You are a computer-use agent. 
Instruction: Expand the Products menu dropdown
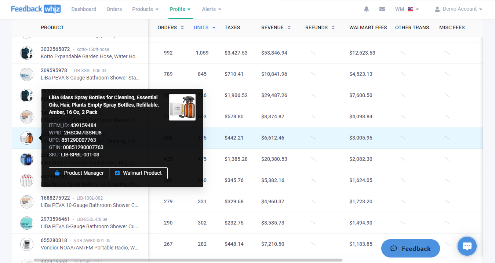[x=145, y=9]
